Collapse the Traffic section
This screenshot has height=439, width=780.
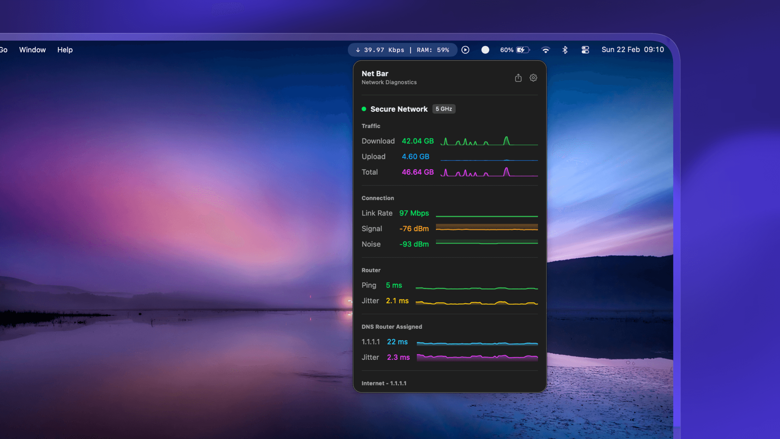[371, 126]
